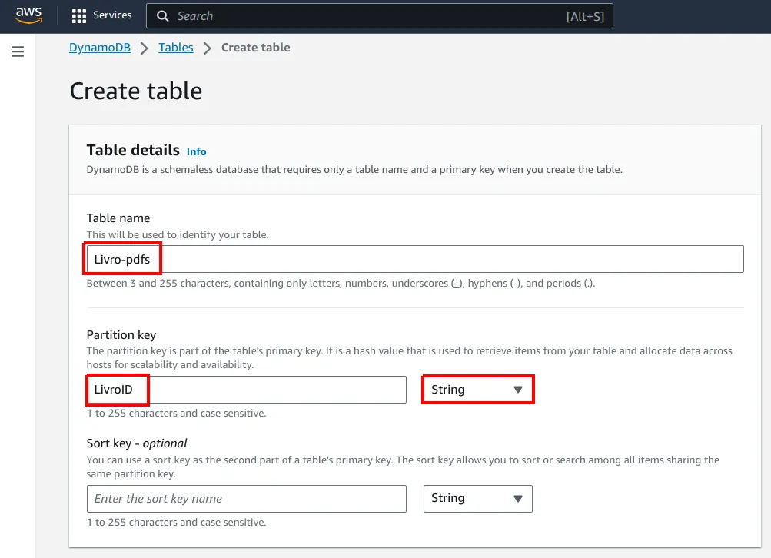Click the 'Sort key - optional' label
Image resolution: width=771 pixels, height=558 pixels.
(x=137, y=443)
